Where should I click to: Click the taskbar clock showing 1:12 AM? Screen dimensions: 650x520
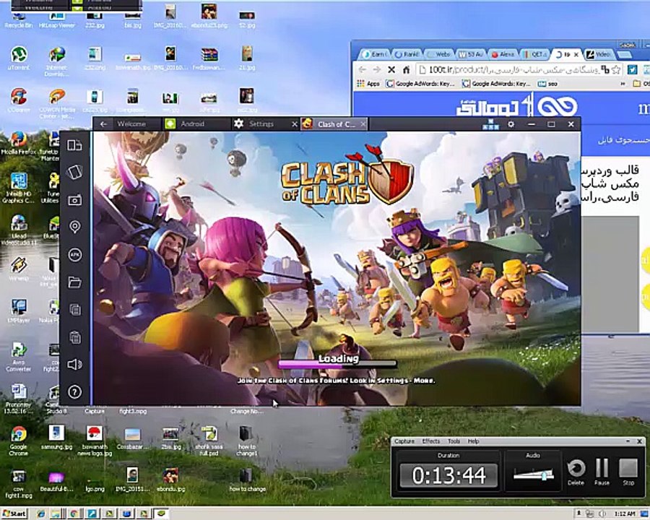coord(625,514)
